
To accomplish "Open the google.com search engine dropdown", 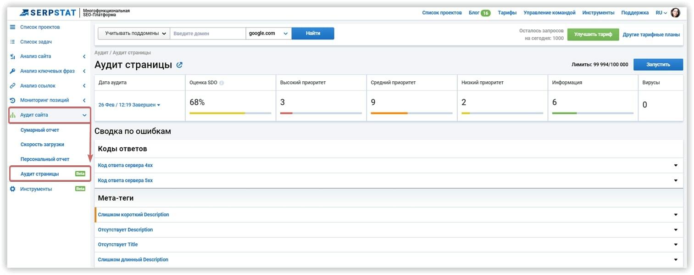I will [269, 34].
